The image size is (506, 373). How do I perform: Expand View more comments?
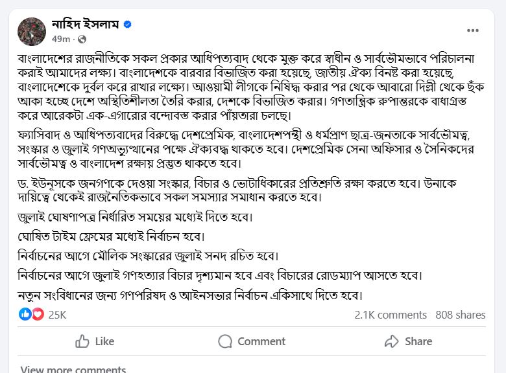[73, 369]
